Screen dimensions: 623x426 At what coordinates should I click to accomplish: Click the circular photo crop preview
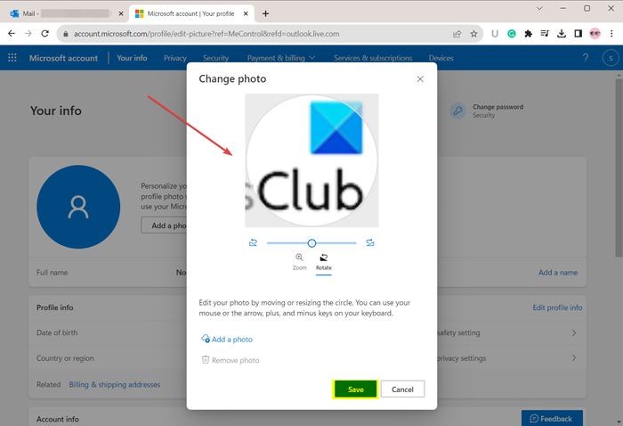click(311, 160)
